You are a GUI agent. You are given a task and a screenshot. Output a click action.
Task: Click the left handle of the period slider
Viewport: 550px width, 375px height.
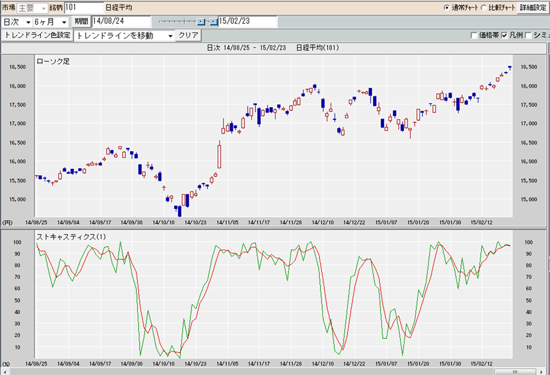(201, 21)
